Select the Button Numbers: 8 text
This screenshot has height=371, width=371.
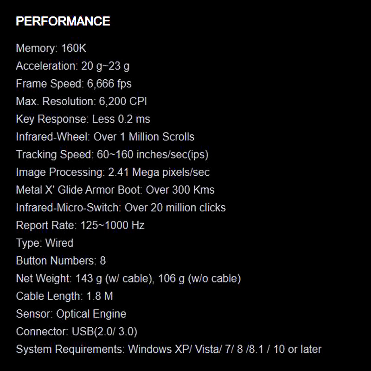[x=61, y=261]
